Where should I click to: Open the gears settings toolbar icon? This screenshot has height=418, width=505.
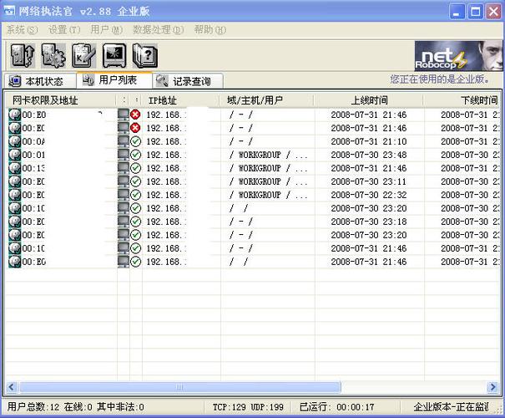53,55
